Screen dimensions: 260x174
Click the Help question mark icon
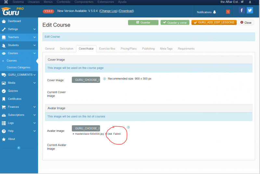point(4,131)
